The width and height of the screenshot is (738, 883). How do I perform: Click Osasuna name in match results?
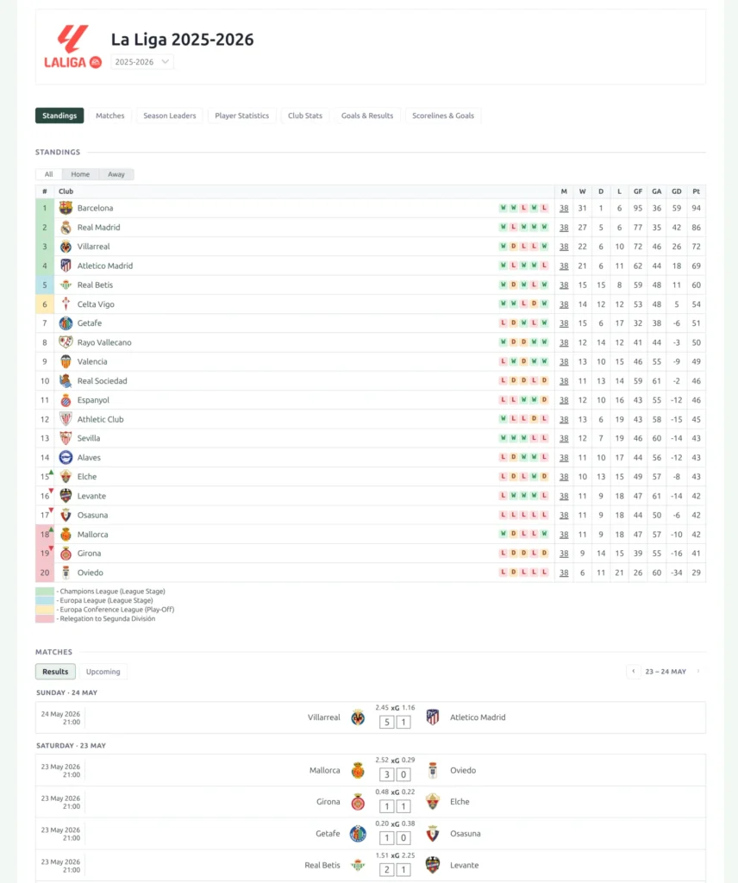click(x=465, y=834)
